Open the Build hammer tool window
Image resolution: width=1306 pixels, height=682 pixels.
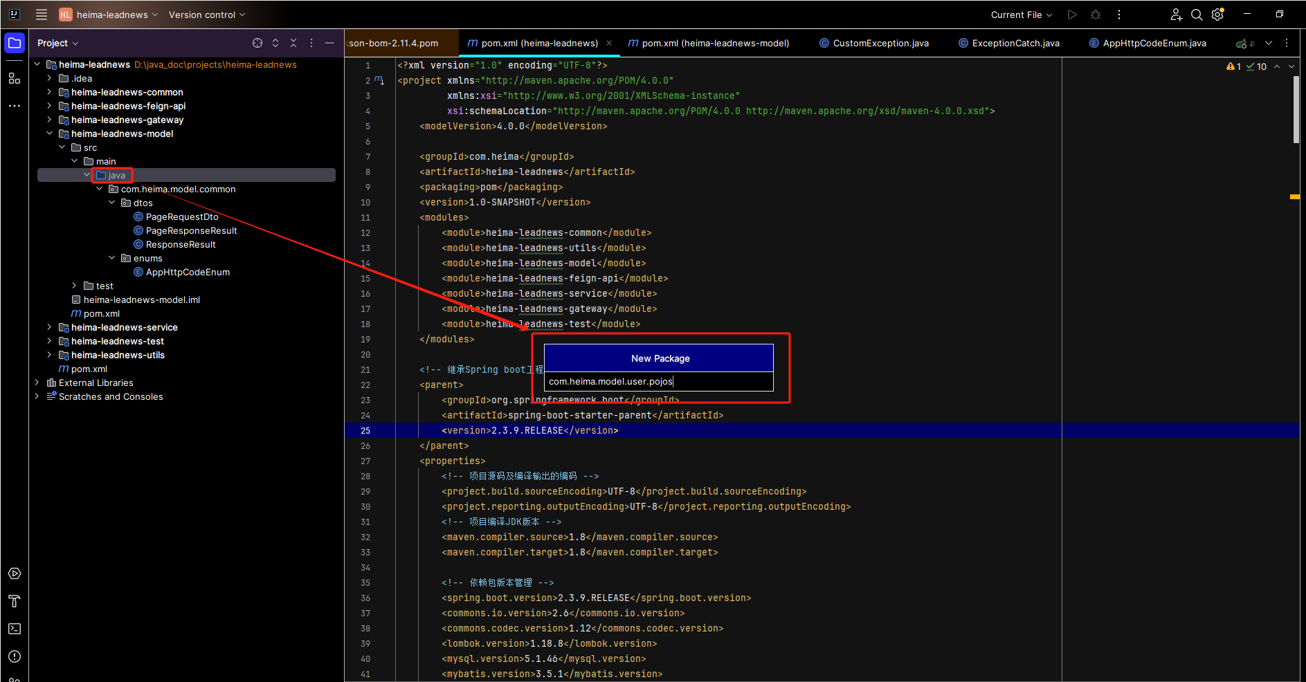15,601
